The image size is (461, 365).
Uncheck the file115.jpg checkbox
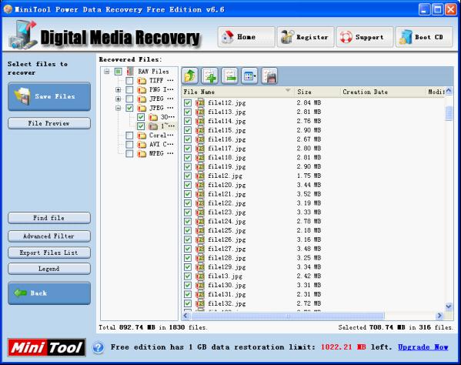point(188,130)
